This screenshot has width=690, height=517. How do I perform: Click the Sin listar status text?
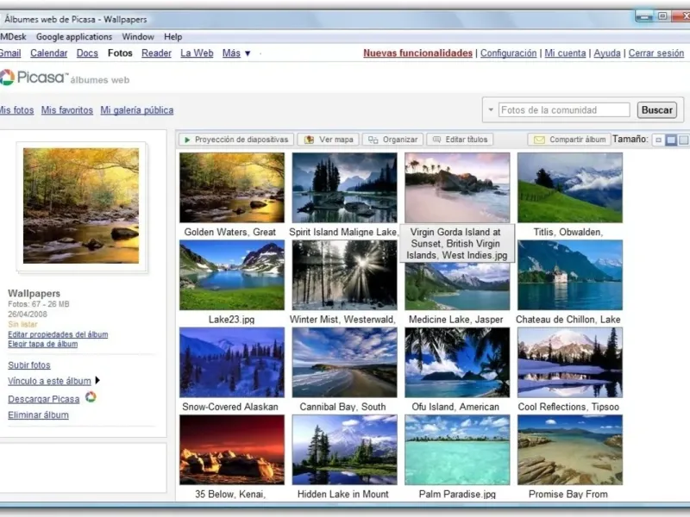[22, 325]
